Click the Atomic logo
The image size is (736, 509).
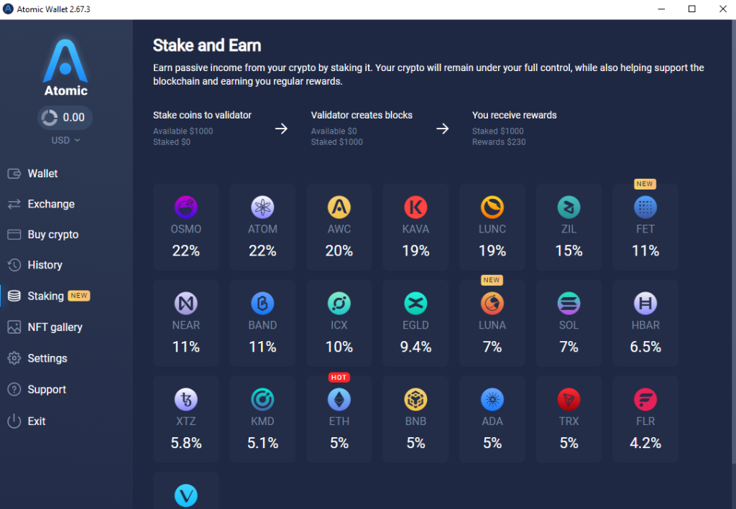click(x=65, y=66)
